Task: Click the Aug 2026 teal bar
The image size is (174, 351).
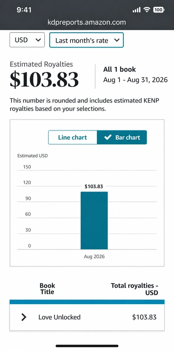Action: [94, 221]
